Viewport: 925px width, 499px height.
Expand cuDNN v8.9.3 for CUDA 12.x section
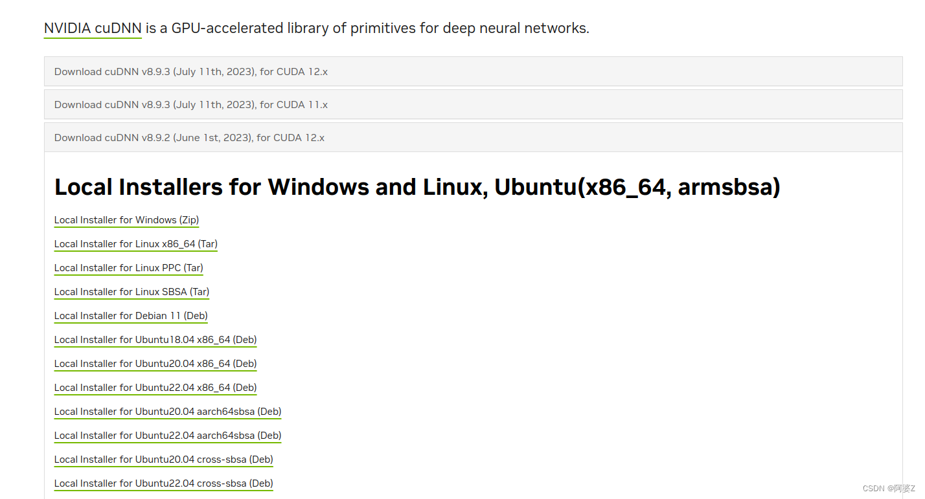(x=473, y=71)
